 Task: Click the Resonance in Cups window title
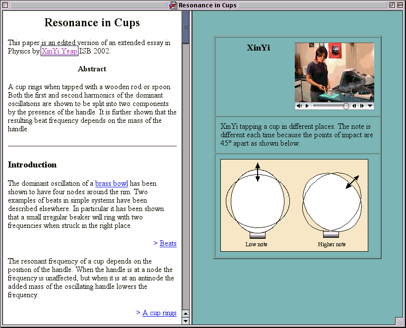pyautogui.click(x=207, y=5)
